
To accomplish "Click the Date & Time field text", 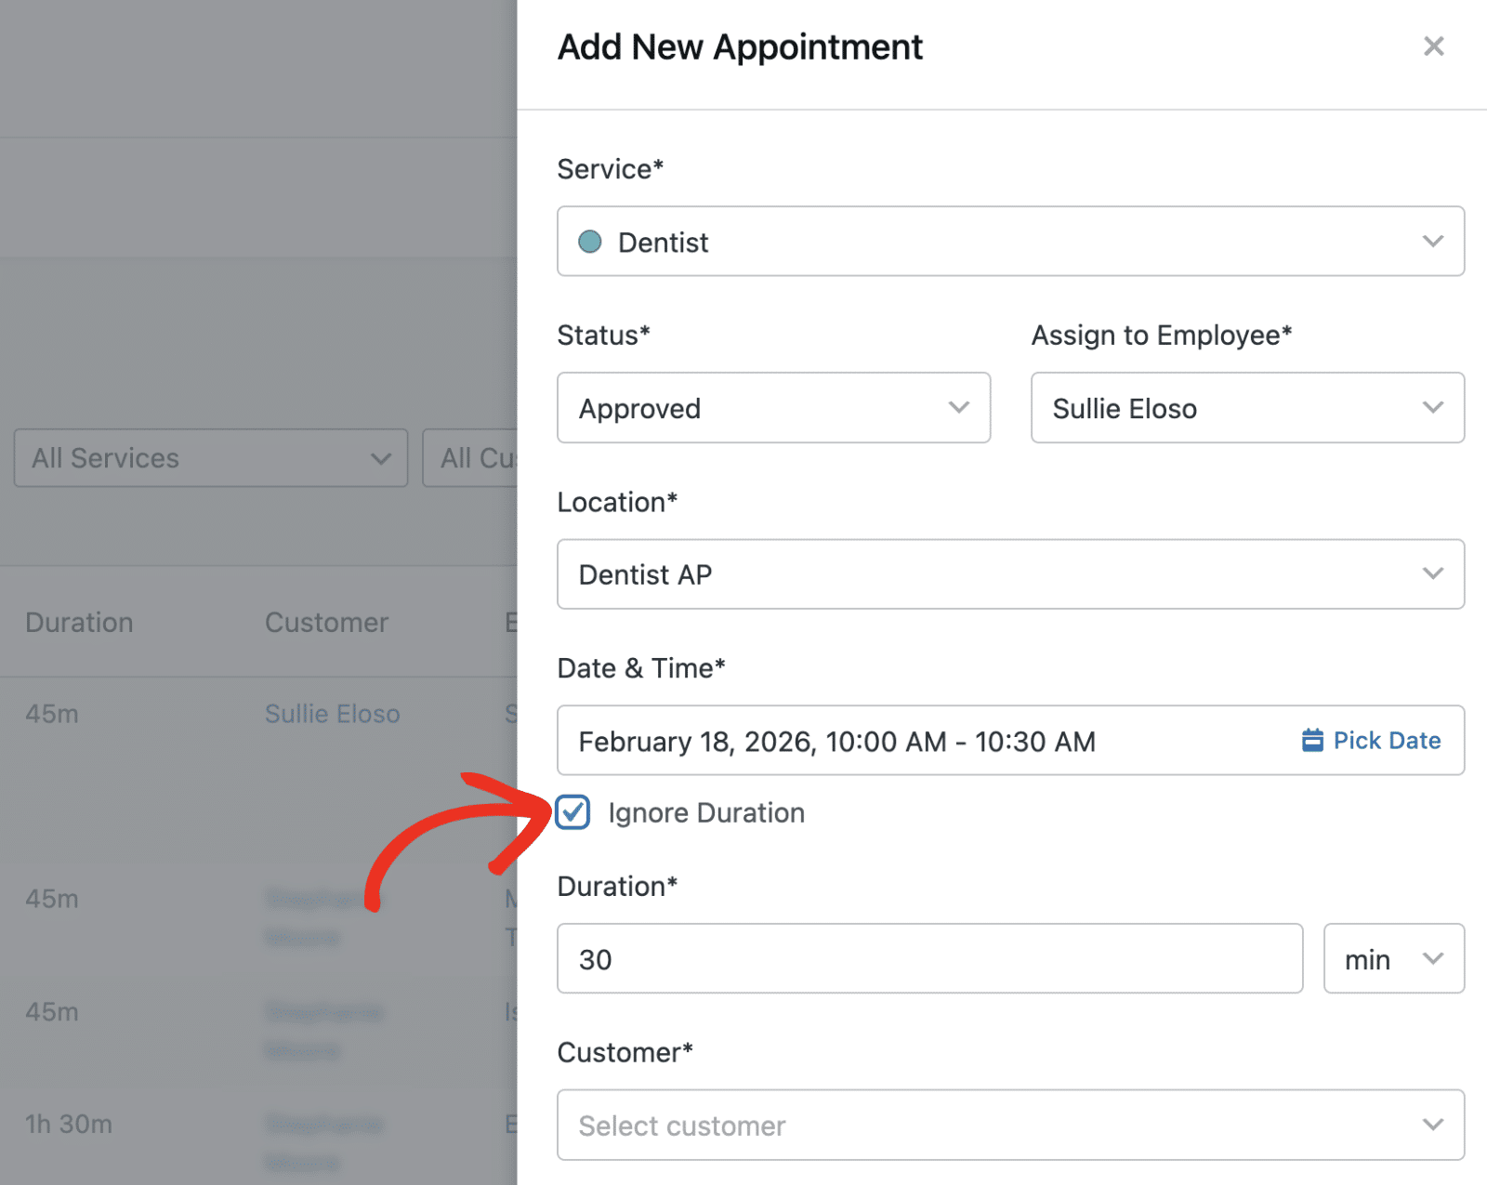I will (x=836, y=742).
